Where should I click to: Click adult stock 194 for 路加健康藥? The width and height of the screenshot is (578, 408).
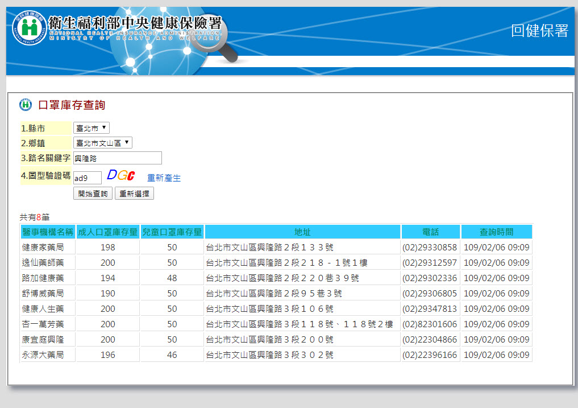click(108, 278)
